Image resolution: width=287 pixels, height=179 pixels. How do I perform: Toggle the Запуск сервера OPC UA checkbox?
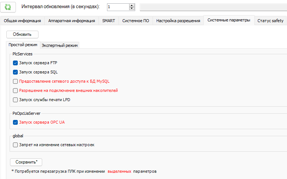16,122
